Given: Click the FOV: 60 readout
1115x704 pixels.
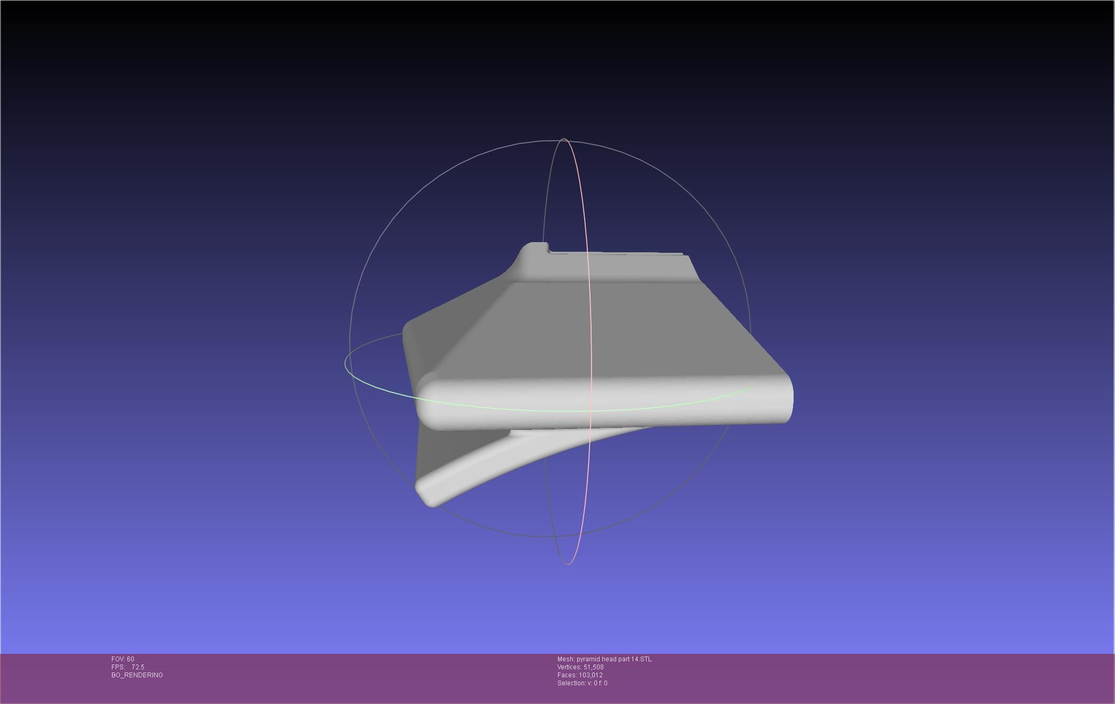Looking at the screenshot, I should 123,659.
